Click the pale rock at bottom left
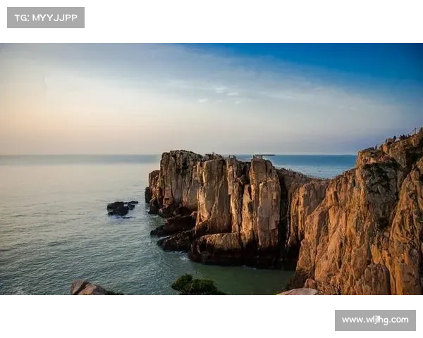This screenshot has height=338, width=423. pyautogui.click(x=86, y=287)
